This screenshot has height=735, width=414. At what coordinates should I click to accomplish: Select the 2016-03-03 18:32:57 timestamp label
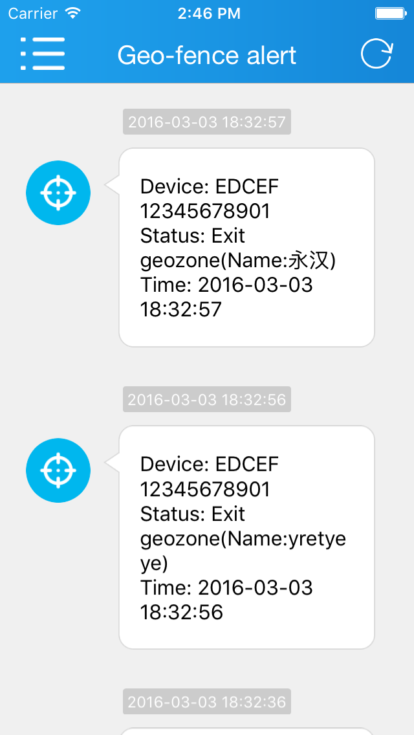pos(207,122)
